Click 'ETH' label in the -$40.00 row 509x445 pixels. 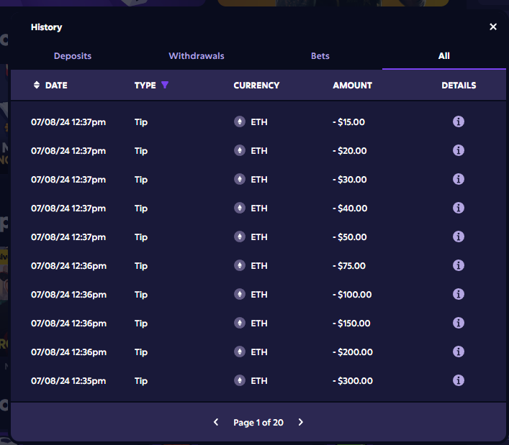[x=259, y=208]
